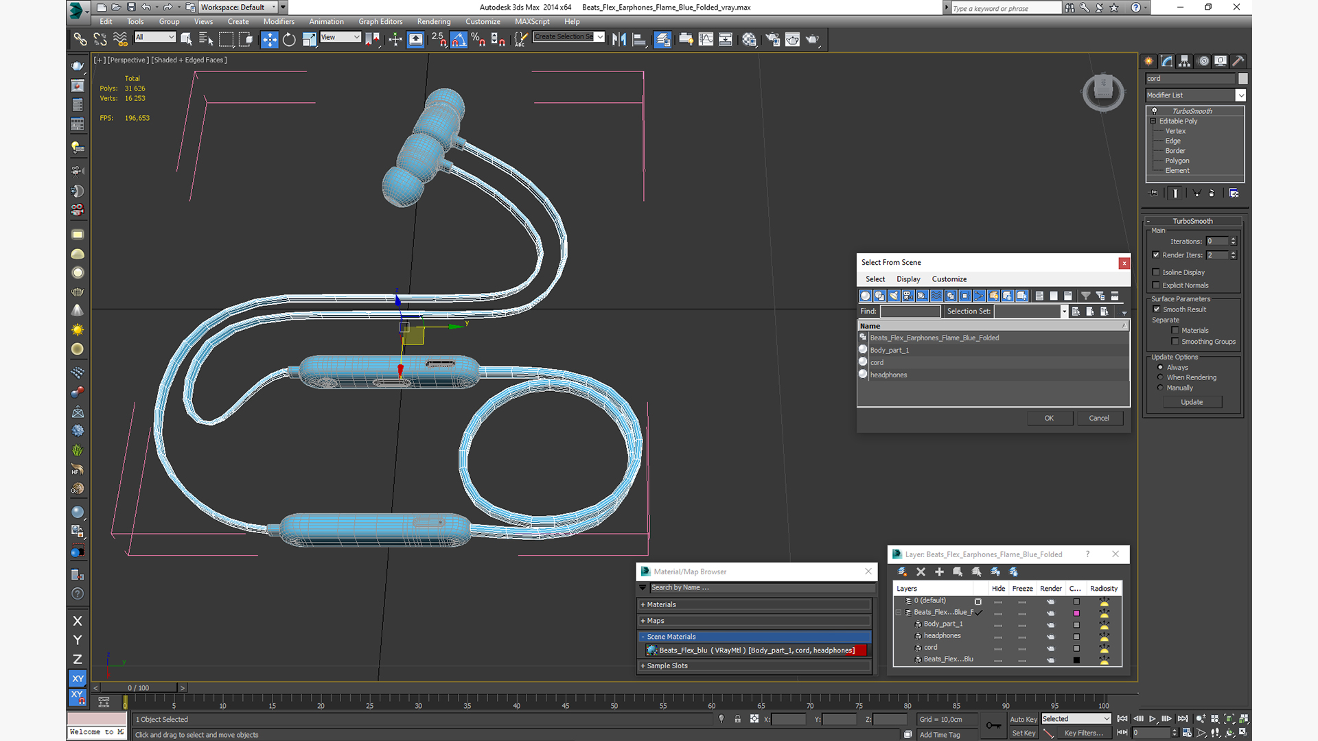Check Separate by Materials checkbox
Screen dimensions: 1318x741
coord(1175,331)
